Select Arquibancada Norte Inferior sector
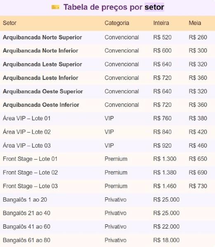This screenshot has width=215, height=247. tap(40, 51)
